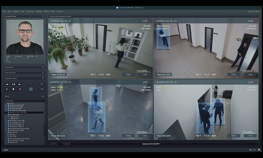This screenshot has height=158, width=263.
Task: Open the History menu
Action: click(x=46, y=12)
